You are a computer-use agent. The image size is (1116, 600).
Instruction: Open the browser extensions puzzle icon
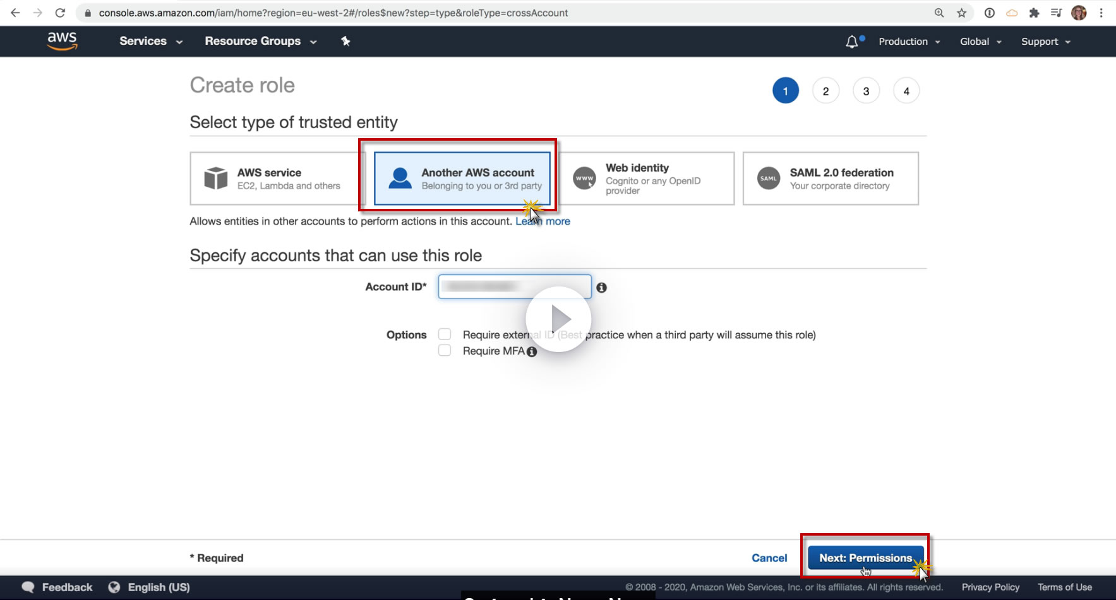(x=1034, y=13)
